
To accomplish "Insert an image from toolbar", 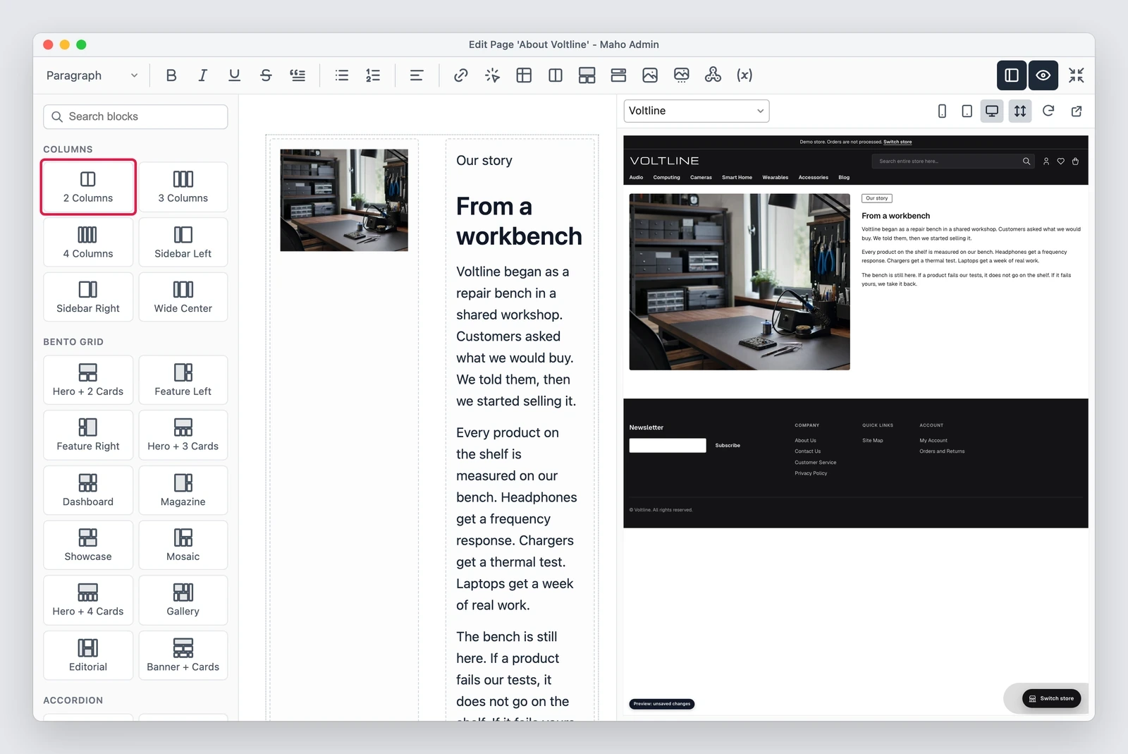I will coord(650,75).
